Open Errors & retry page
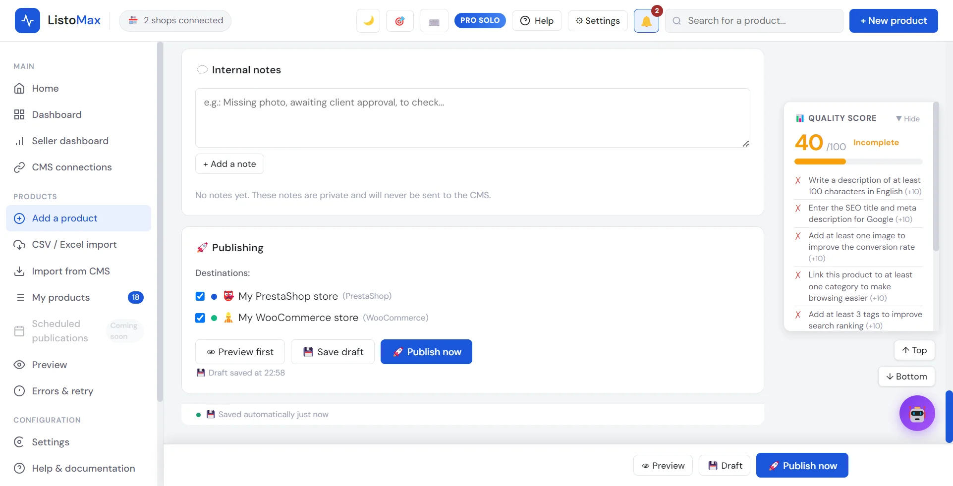The height and width of the screenshot is (486, 953). tap(78, 391)
